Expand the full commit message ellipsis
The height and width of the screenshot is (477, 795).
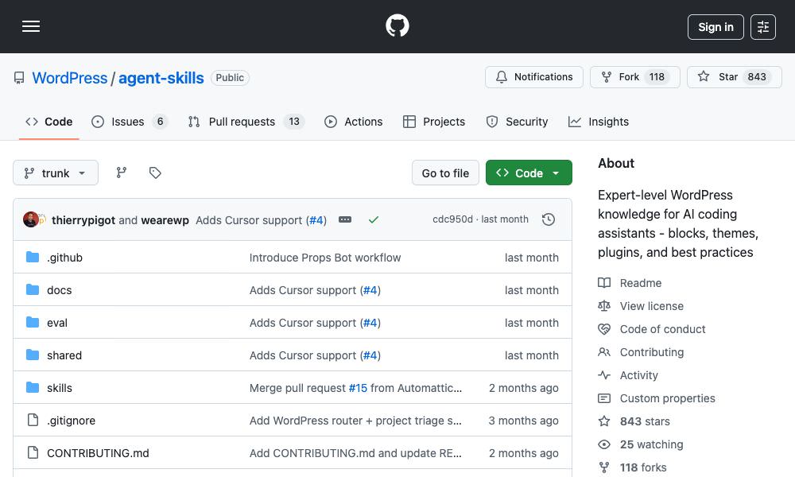click(345, 219)
